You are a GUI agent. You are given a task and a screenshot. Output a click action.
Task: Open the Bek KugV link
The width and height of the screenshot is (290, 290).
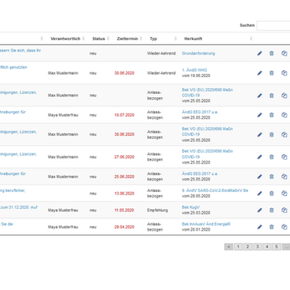pyautogui.click(x=191, y=207)
